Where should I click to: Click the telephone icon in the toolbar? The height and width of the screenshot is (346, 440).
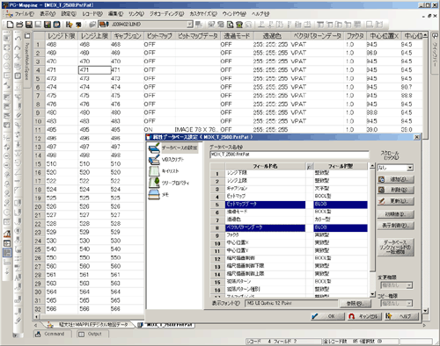click(239, 25)
